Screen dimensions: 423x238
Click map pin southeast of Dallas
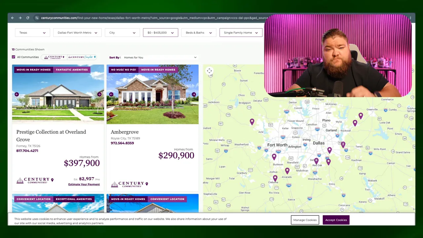click(x=329, y=150)
